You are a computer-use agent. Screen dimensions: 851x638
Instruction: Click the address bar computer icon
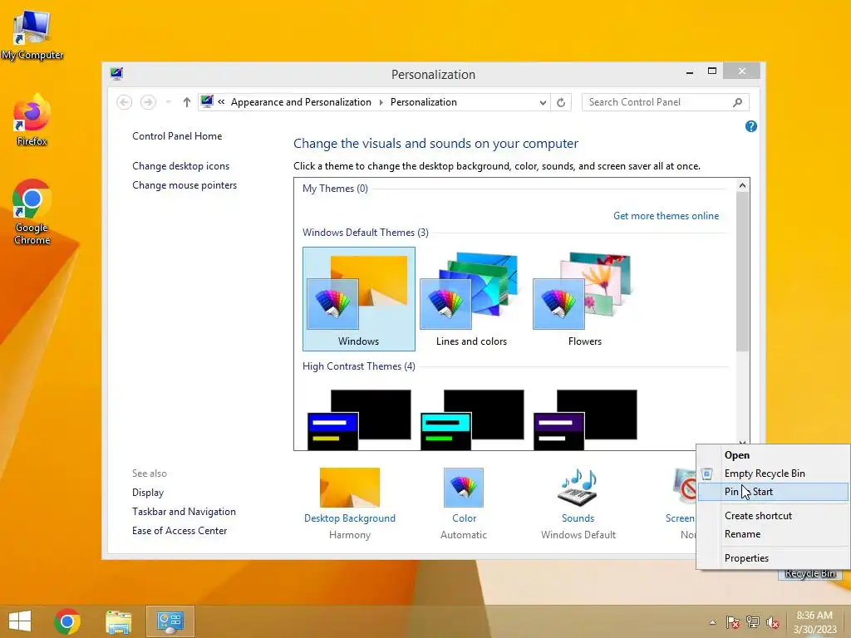[207, 101]
